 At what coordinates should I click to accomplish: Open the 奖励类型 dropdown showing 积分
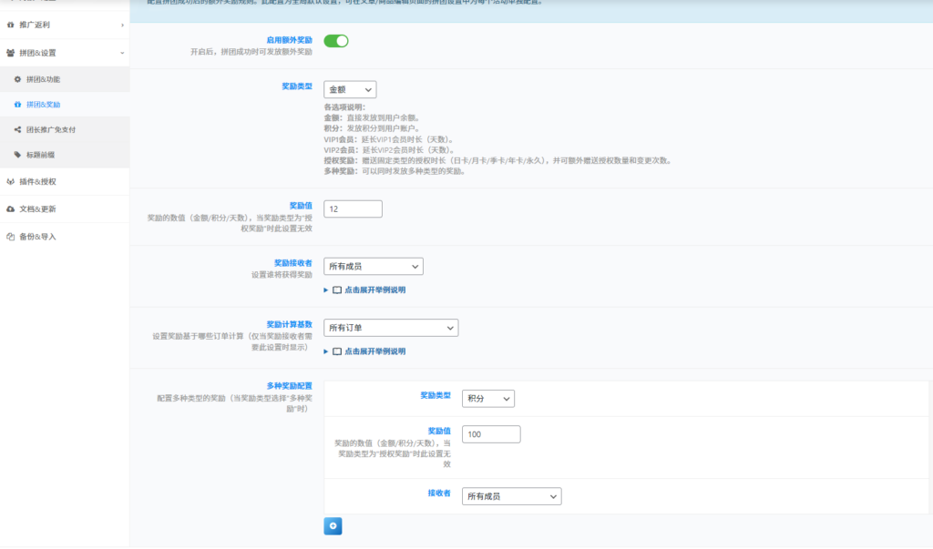click(x=488, y=399)
